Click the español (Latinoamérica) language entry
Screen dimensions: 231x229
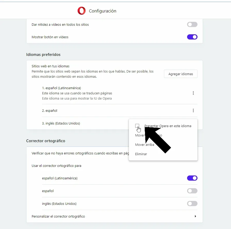point(61,88)
